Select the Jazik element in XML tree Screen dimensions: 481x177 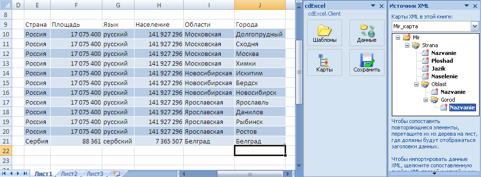(439, 69)
